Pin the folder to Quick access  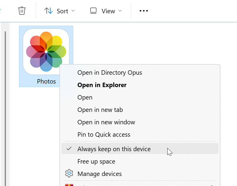coord(104,135)
